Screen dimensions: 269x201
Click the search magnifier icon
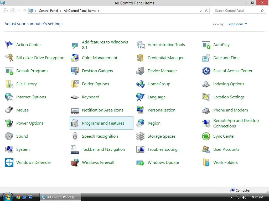pyautogui.click(x=262, y=11)
